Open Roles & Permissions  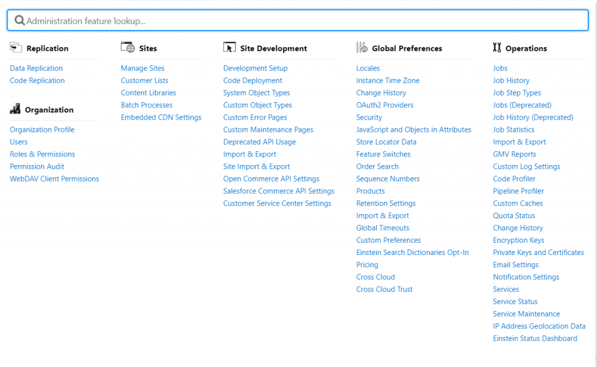[x=42, y=154]
